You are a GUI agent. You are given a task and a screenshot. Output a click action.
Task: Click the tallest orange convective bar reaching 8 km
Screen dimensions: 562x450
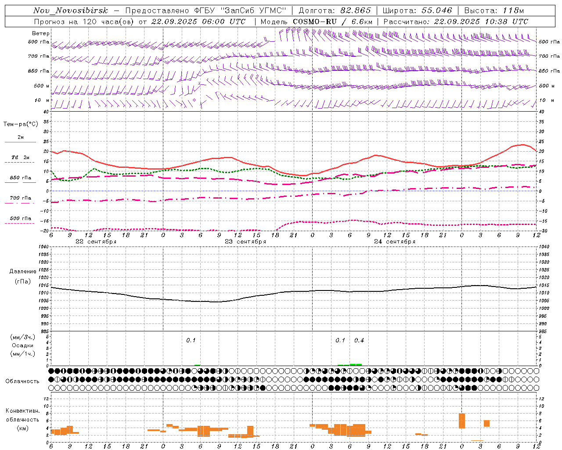[462, 421]
